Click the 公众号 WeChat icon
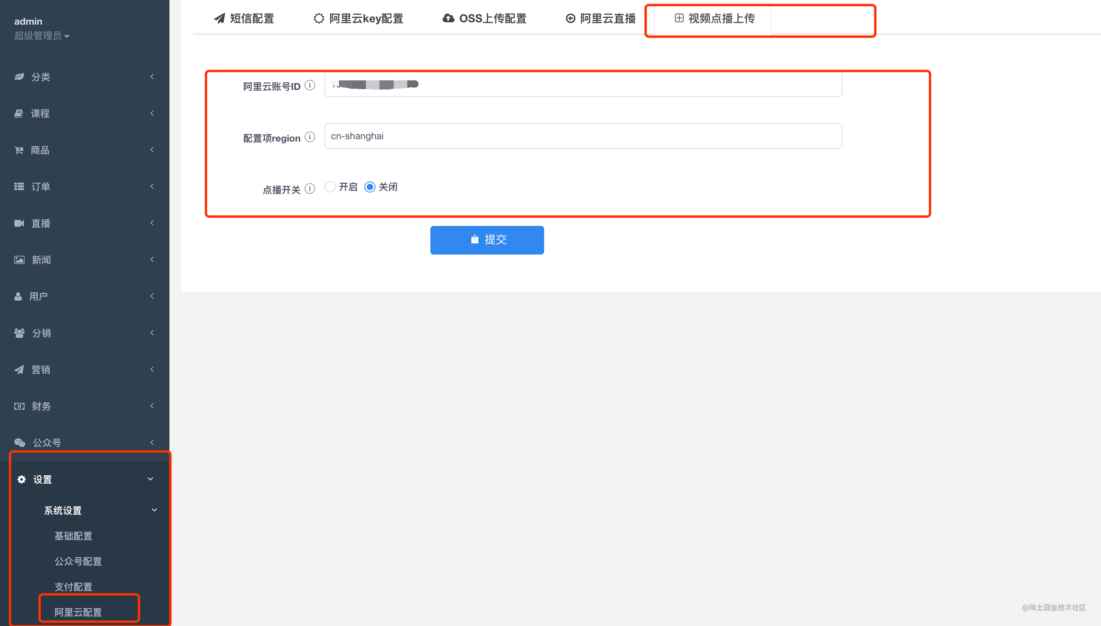The width and height of the screenshot is (1101, 626). tap(19, 442)
